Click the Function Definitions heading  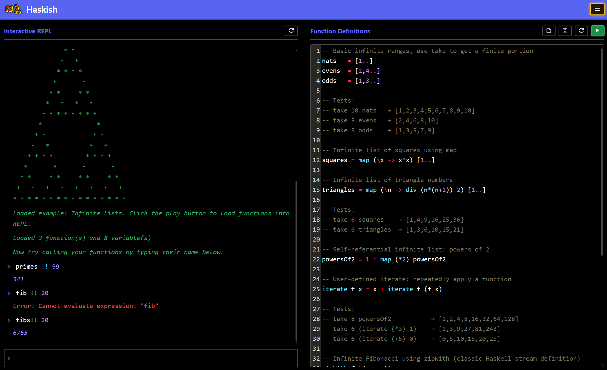[340, 31]
